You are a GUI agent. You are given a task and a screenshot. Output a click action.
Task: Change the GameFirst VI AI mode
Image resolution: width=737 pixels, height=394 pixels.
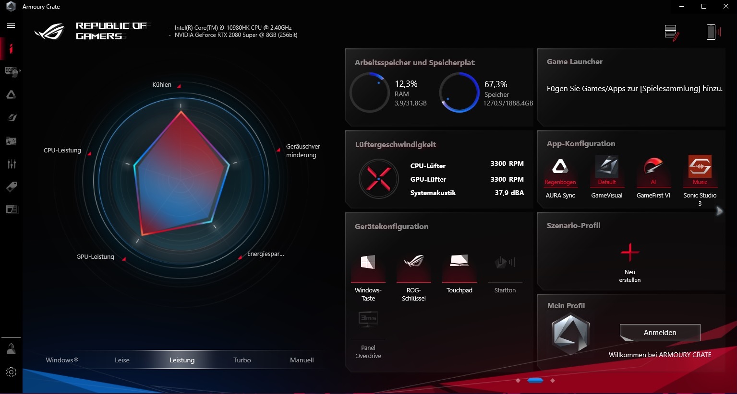coord(653,182)
